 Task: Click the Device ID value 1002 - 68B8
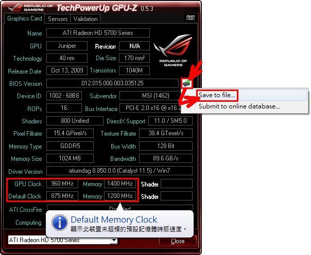coord(64,96)
